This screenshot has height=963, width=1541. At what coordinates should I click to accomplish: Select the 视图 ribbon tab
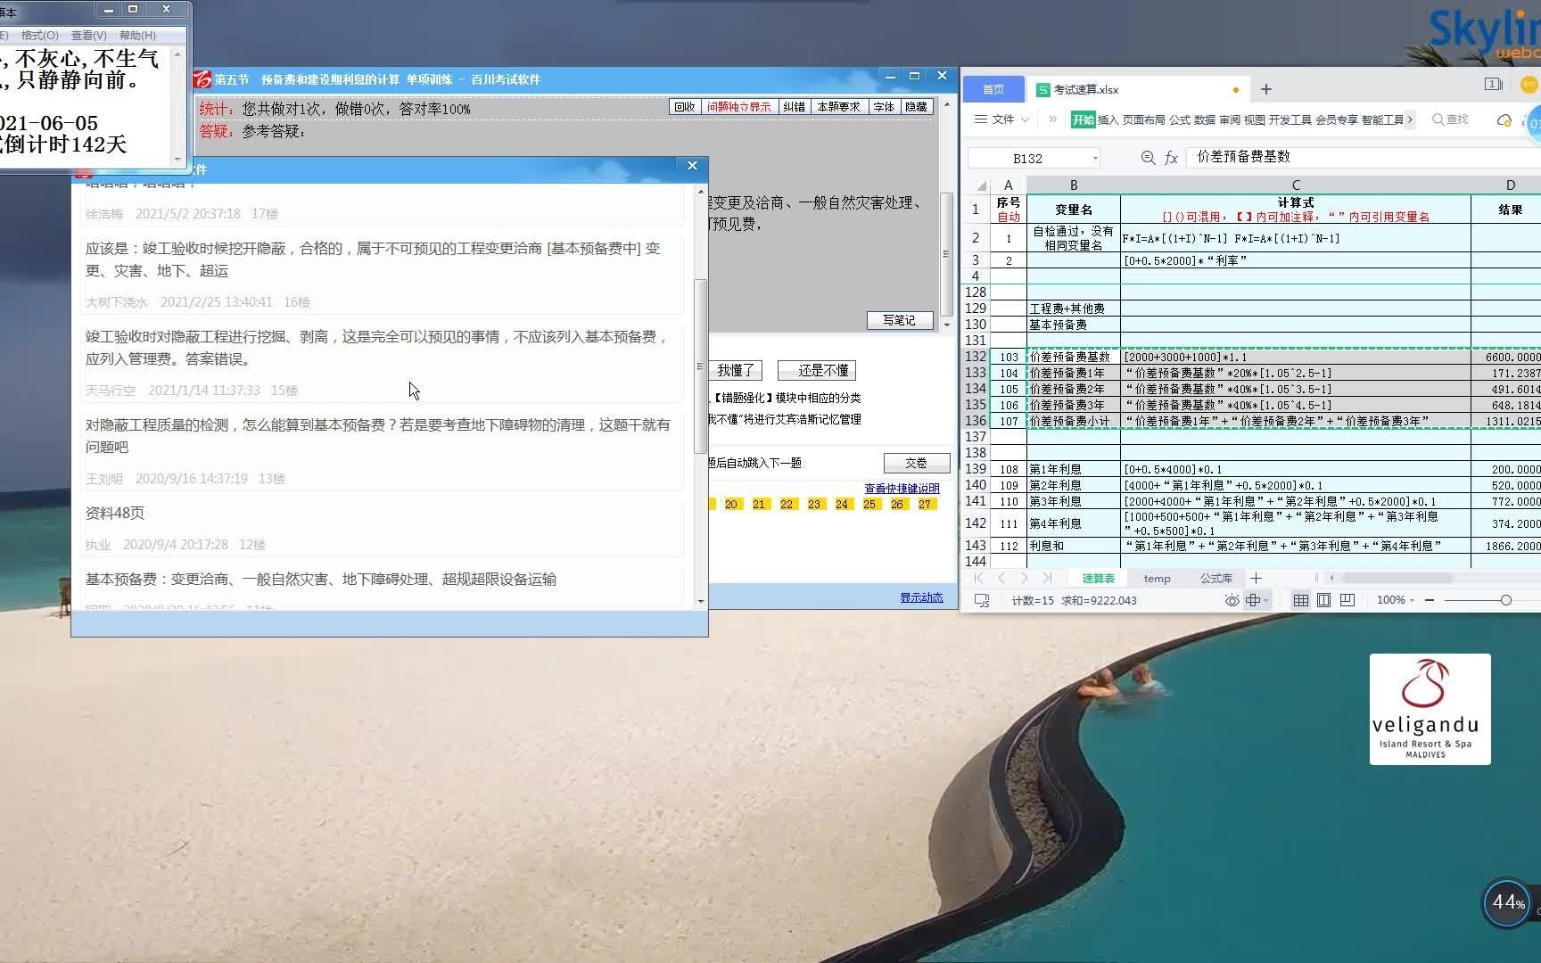tap(1254, 119)
